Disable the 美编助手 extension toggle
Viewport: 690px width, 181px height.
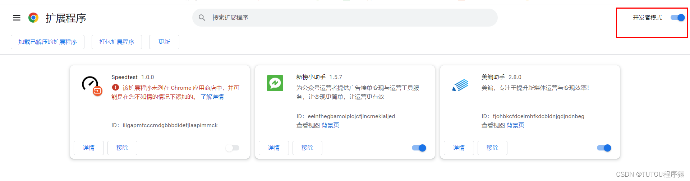click(604, 148)
